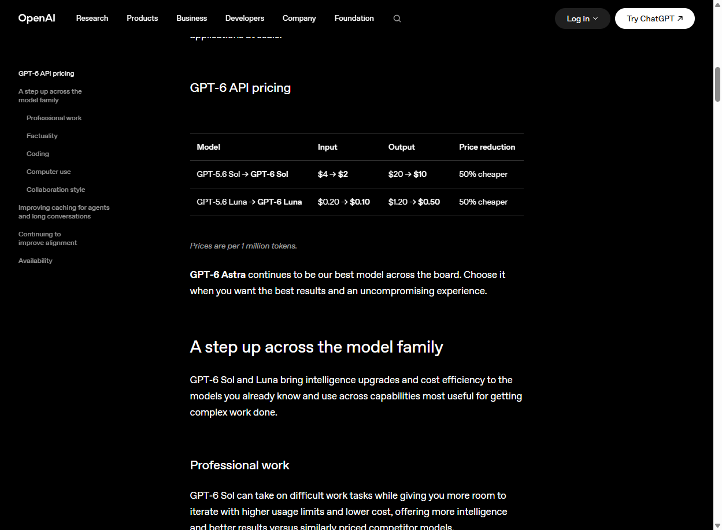
Task: Select the Model column header
Action: [209, 147]
